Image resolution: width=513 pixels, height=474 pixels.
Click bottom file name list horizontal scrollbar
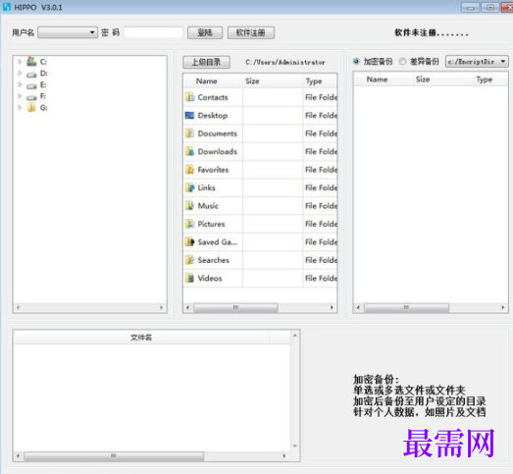pos(114,455)
